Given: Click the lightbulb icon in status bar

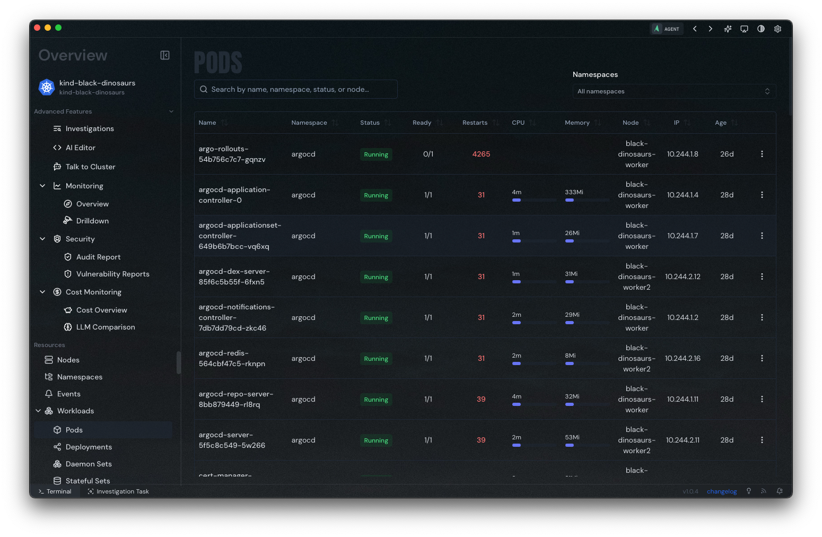Looking at the screenshot, I should click(x=749, y=491).
